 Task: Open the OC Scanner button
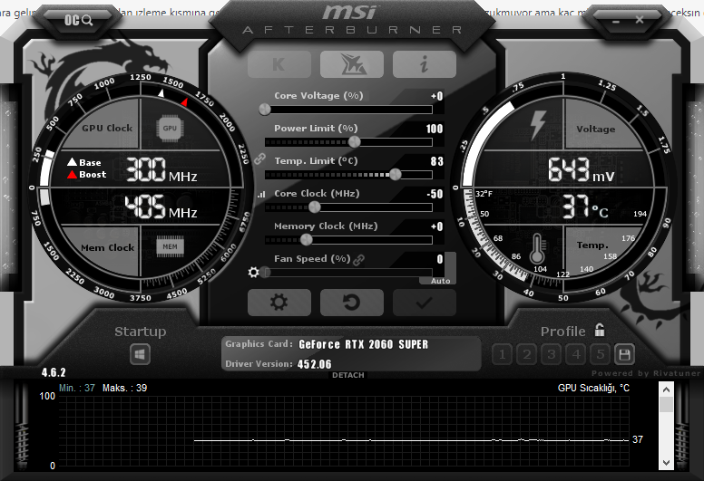tap(78, 20)
